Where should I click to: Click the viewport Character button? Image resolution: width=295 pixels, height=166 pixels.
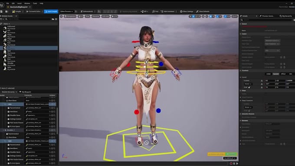(x=96, y=16)
